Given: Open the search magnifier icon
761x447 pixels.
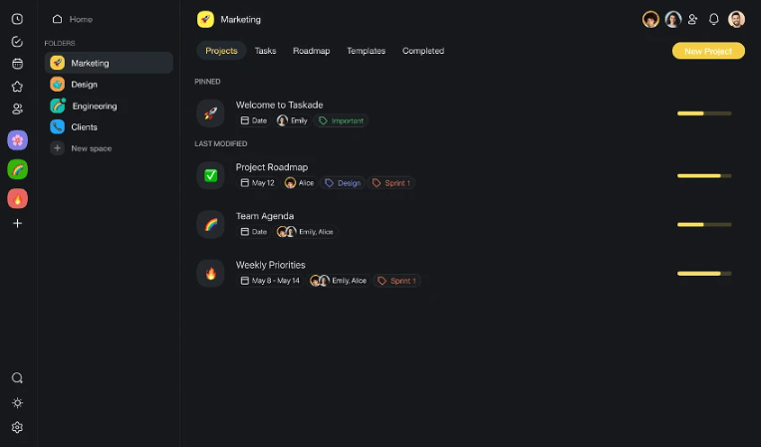Looking at the screenshot, I should 17,378.
